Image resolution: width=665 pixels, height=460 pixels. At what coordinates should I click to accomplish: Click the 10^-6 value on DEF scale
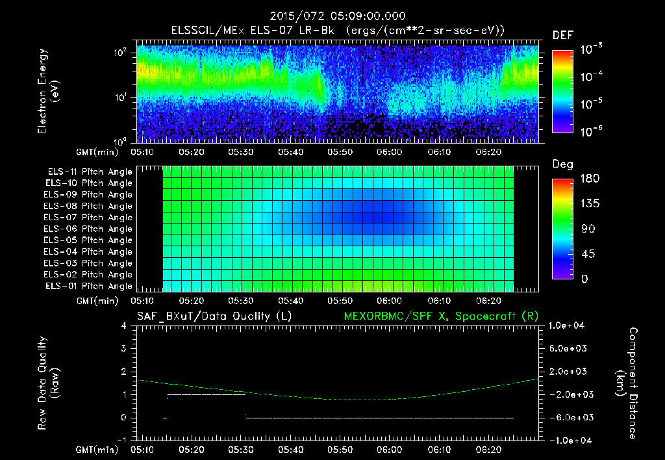click(x=592, y=131)
